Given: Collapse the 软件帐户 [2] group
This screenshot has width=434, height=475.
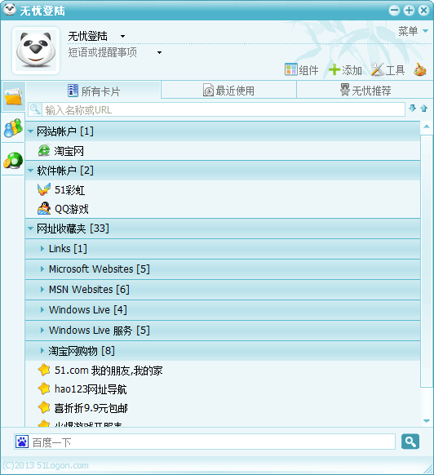Looking at the screenshot, I should pos(30,171).
